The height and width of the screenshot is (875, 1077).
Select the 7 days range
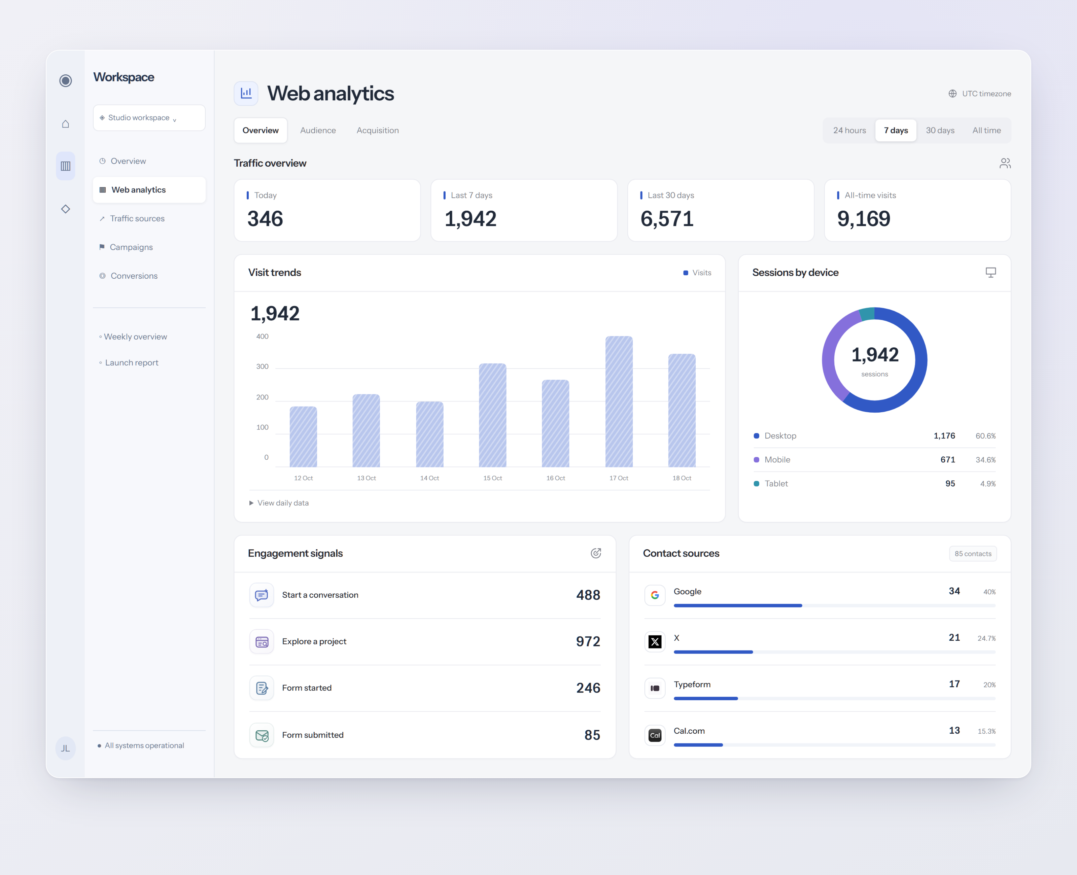click(896, 131)
